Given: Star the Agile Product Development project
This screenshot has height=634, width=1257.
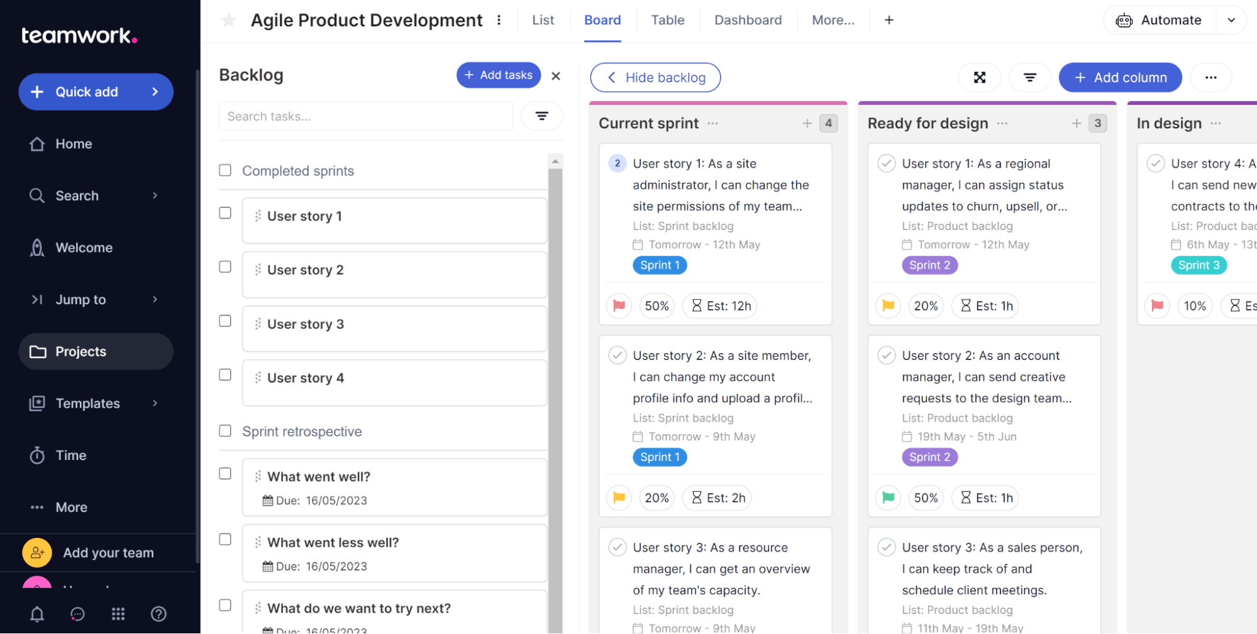Looking at the screenshot, I should click(x=229, y=20).
